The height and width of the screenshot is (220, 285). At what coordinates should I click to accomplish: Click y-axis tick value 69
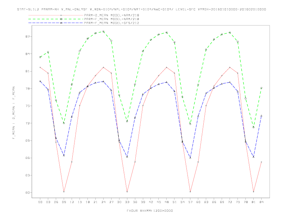(27, 141)
